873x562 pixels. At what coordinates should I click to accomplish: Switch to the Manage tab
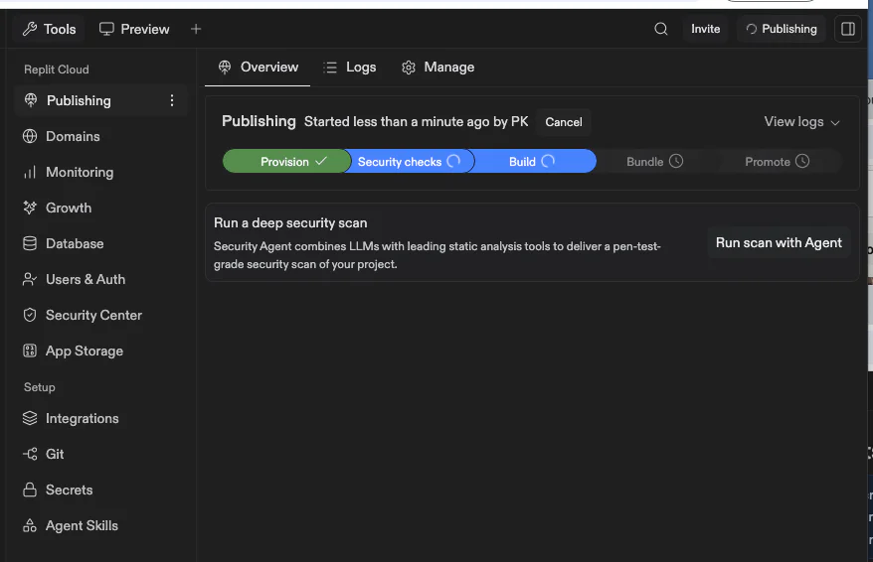(438, 68)
